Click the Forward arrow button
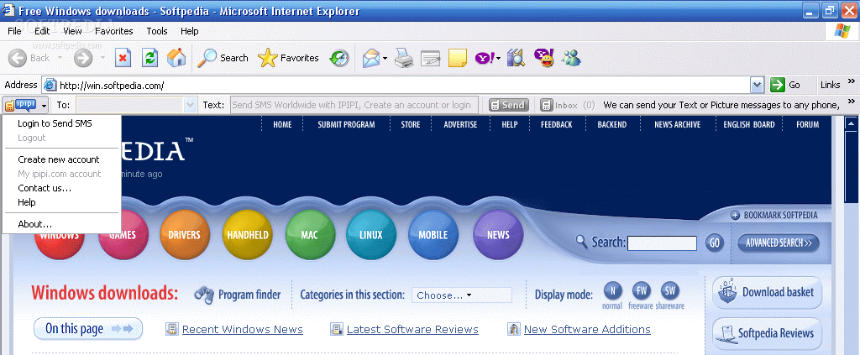Viewport: 860px width, 355px height. [x=83, y=58]
